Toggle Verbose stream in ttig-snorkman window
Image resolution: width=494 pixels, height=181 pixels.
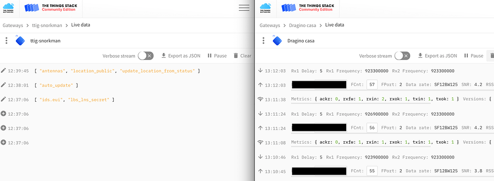click(146, 56)
